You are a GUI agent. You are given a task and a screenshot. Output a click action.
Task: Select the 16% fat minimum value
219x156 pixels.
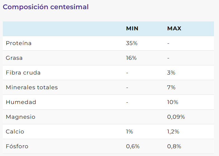[131, 58]
